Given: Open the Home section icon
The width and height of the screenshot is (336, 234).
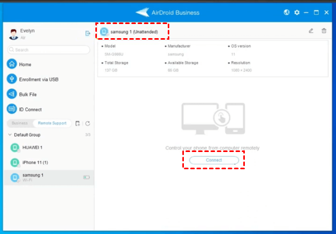Looking at the screenshot, I should (x=12, y=64).
